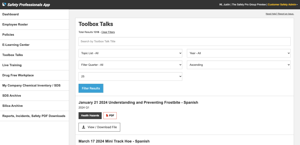The image size is (300, 145).
Task: Expand the Year - All dropdown
Action: (238, 53)
